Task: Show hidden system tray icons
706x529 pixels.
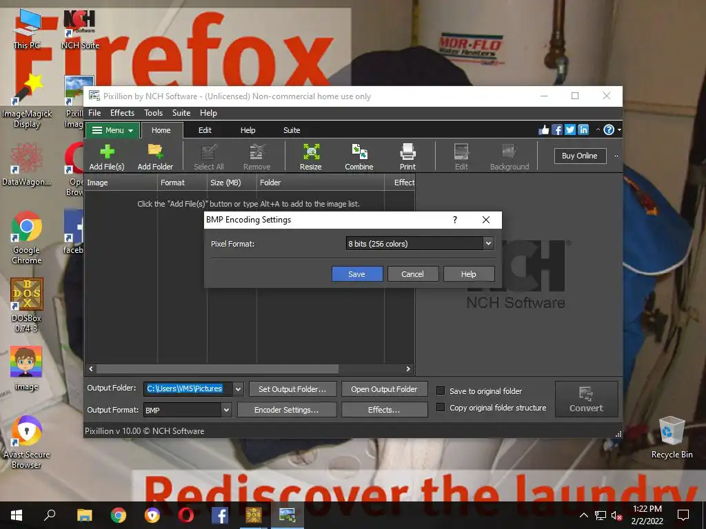Action: point(583,515)
